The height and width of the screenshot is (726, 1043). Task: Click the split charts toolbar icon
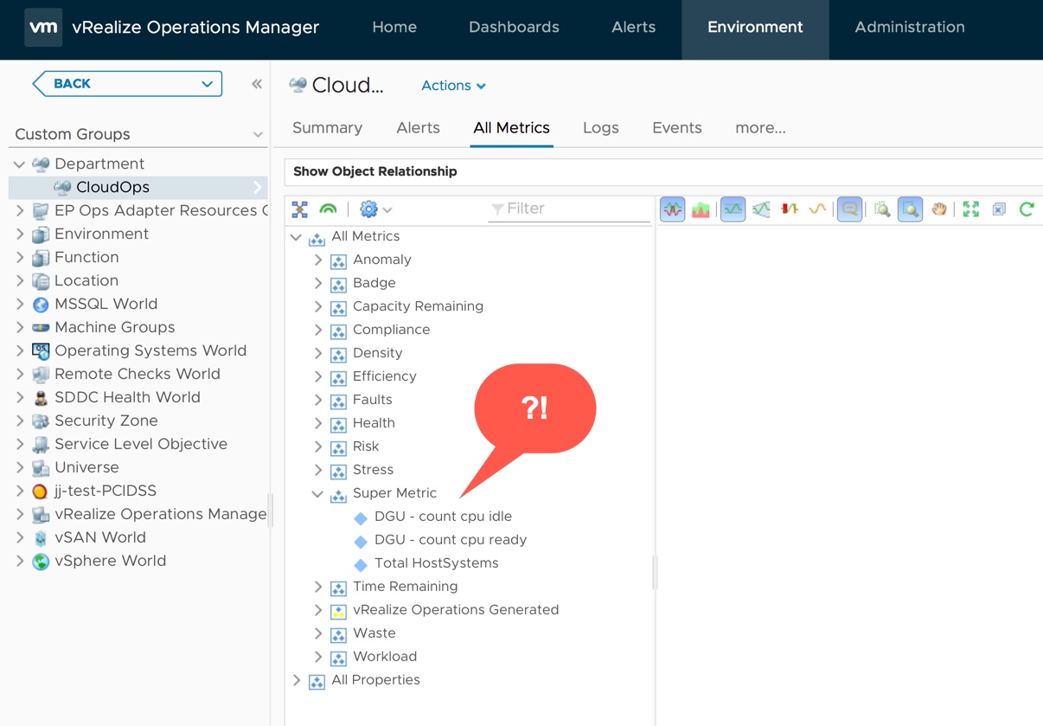coord(673,209)
